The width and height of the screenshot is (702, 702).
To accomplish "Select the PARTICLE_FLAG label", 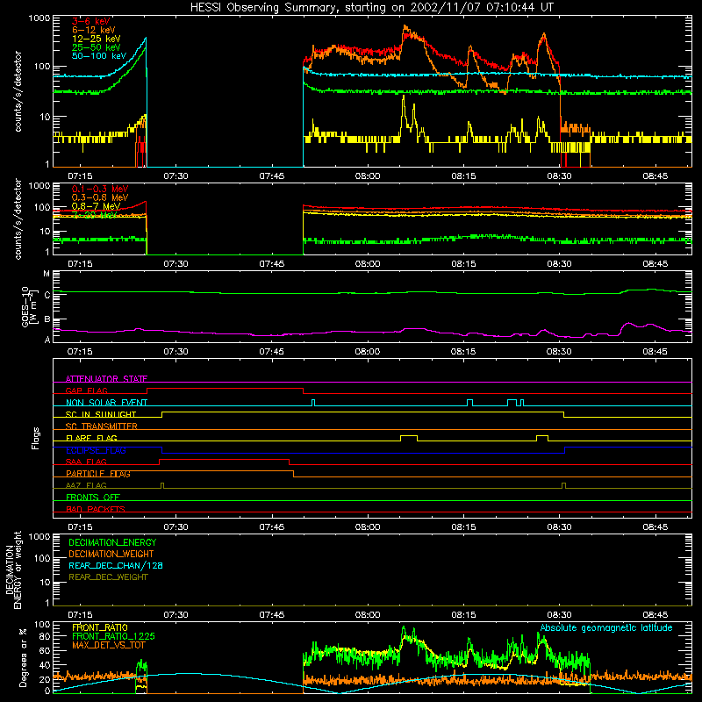I will 98,474.
